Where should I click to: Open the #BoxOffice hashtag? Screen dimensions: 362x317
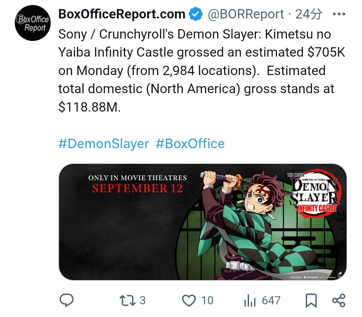point(190,143)
